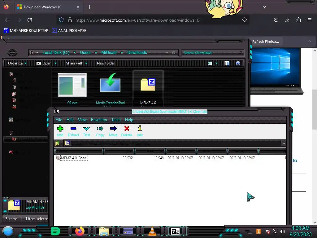Viewport: 317px width, 238px height.
Task: Open the taskbar clock and date
Action: pos(300,231)
